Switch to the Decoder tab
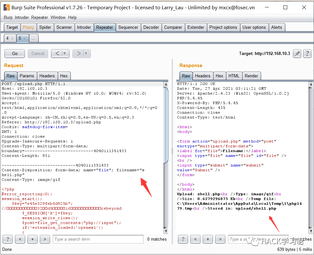This screenshot has height=255, width=314. pyautogui.click(x=151, y=27)
